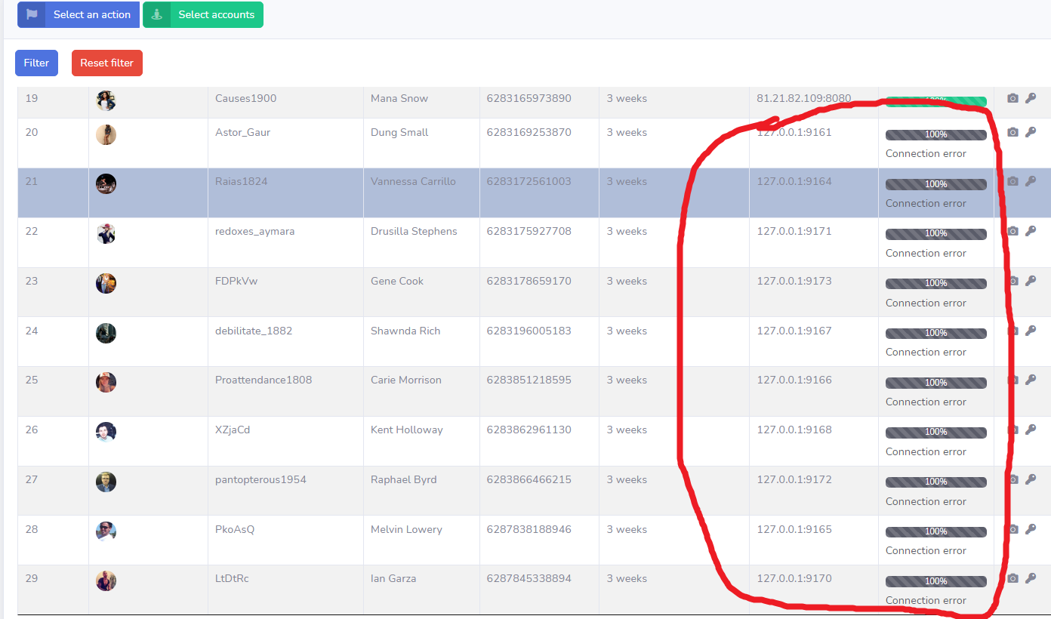Viewport: 1051px width, 619px height.
Task: Click the camera icon for LtDtRc
Action: pyautogui.click(x=1012, y=578)
